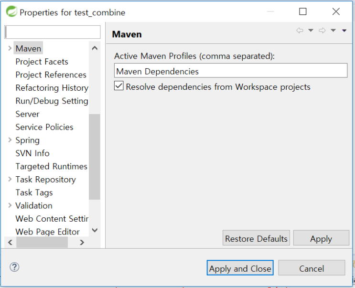
Task: Toggle Resolve dependencies from Workspace projects
Action: tap(118, 86)
